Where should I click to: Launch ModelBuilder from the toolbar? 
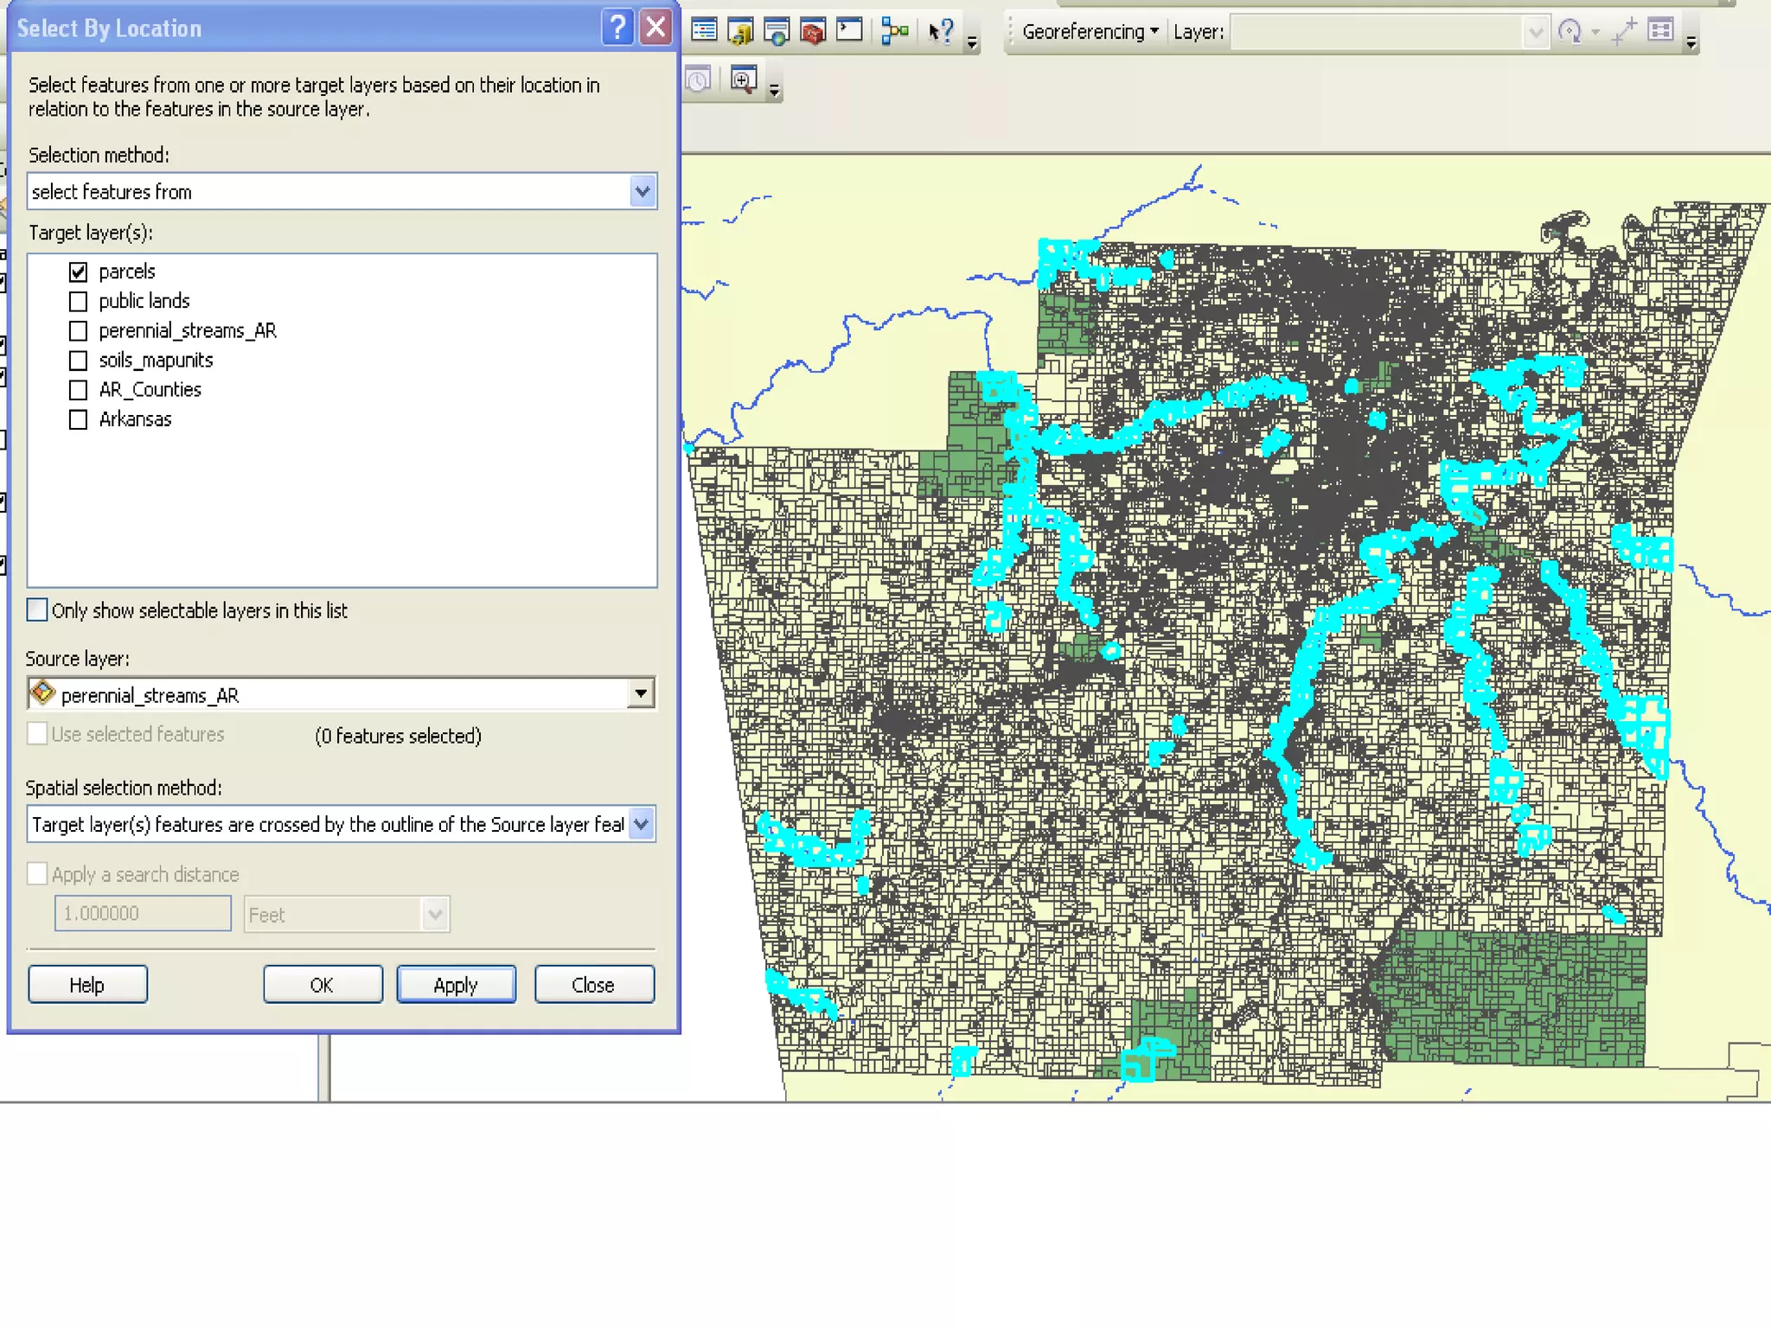[894, 31]
